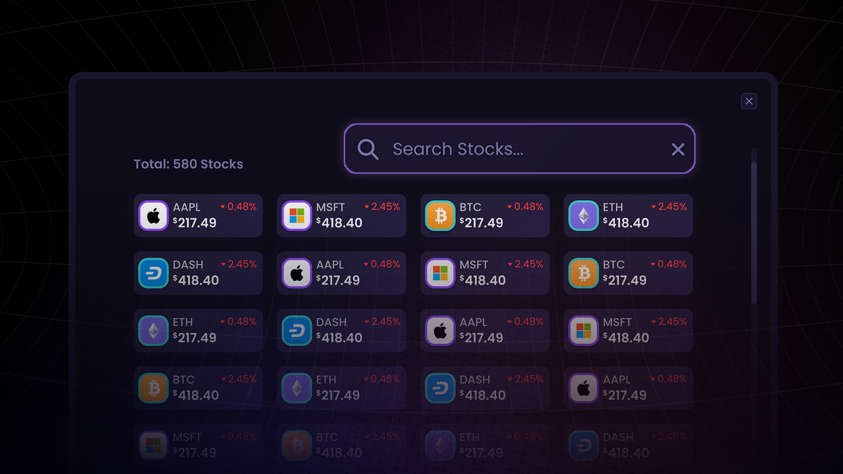843x474 pixels.
Task: Clear the search field with the X icon
Action: click(678, 150)
